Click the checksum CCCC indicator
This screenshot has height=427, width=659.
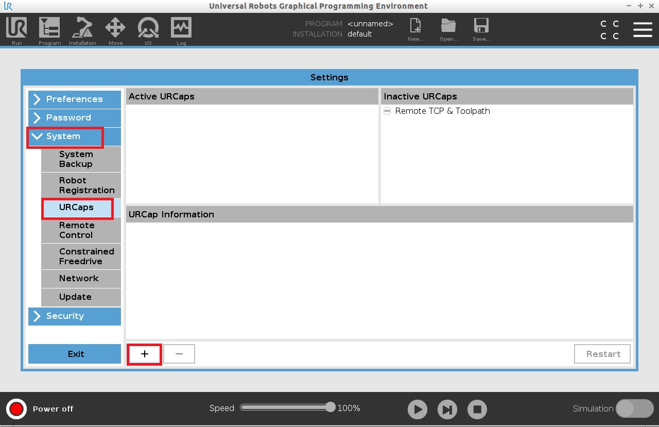610,30
